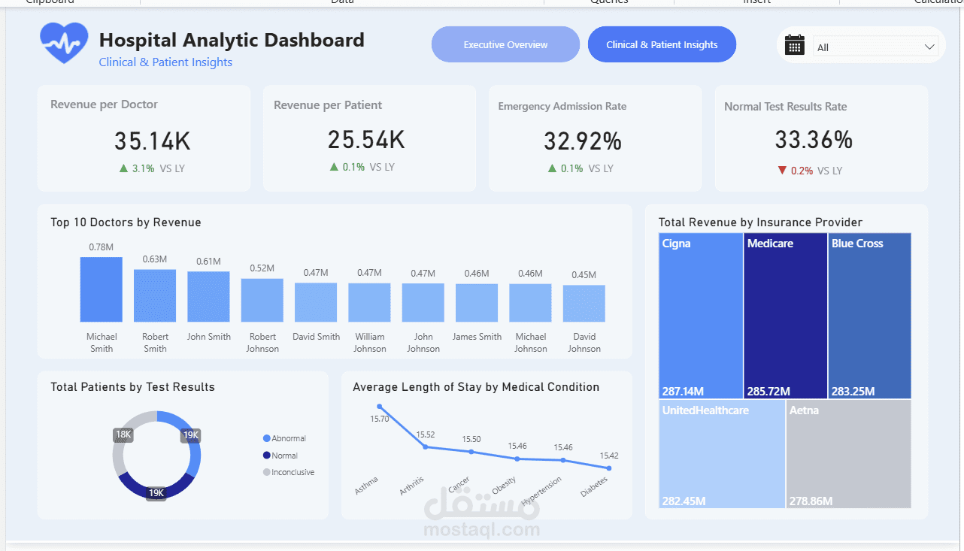Click the dark Normal segment of donut chart
This screenshot has width=964, height=551.
[156, 486]
